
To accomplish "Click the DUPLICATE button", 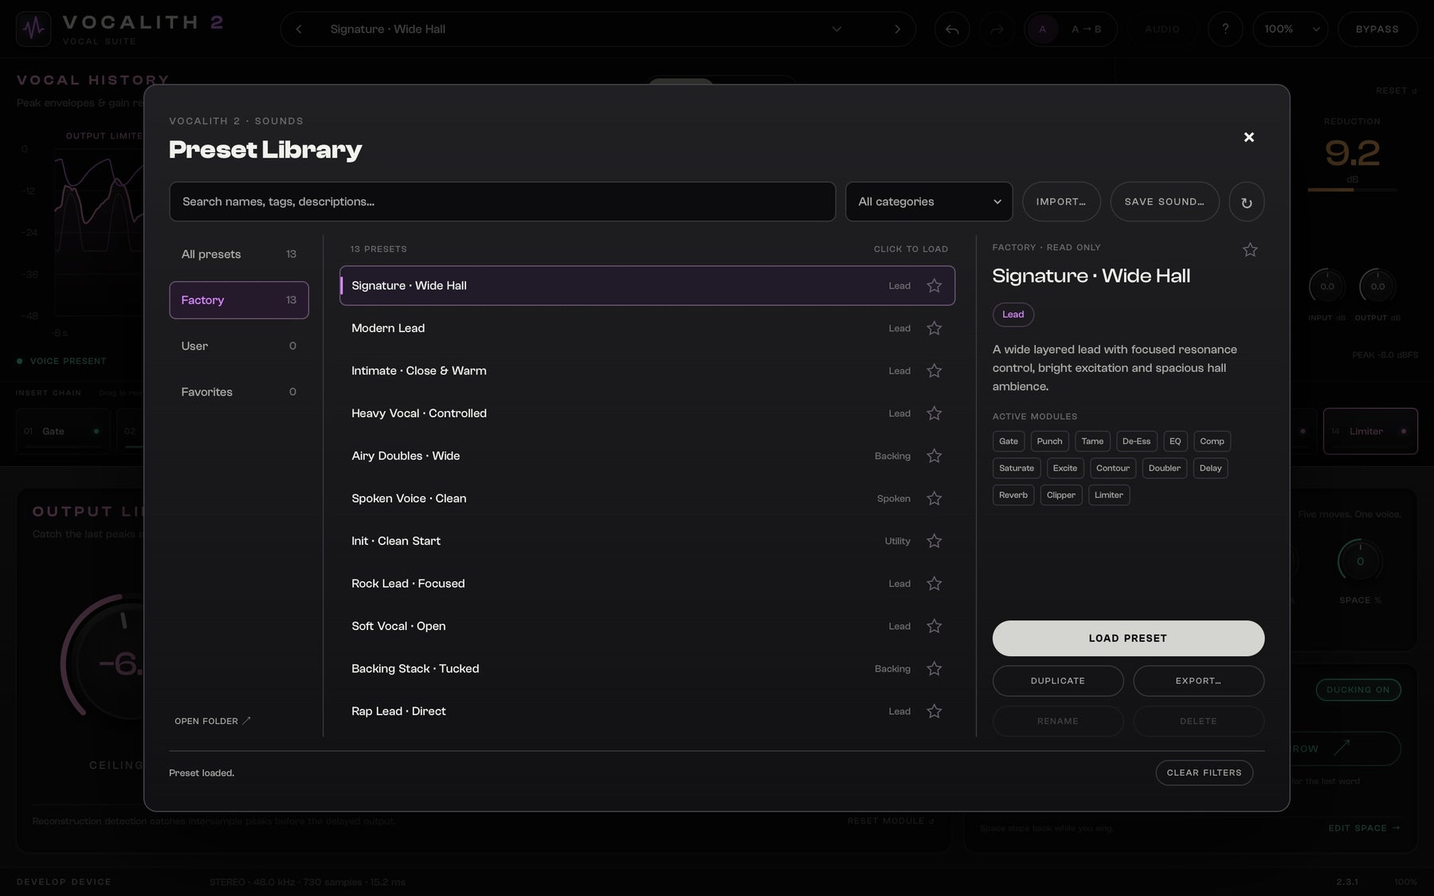I will pyautogui.click(x=1058, y=681).
